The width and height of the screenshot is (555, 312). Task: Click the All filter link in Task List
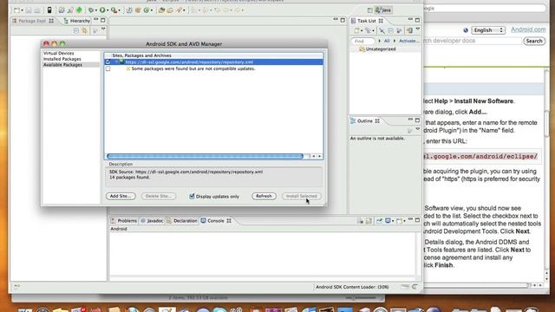387,41
